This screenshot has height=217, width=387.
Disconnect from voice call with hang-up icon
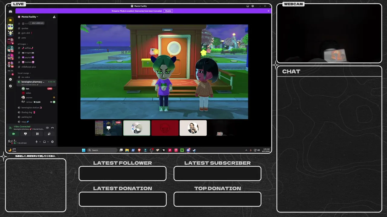point(52,128)
